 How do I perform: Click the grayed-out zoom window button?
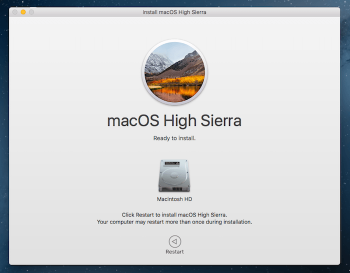tap(31, 12)
